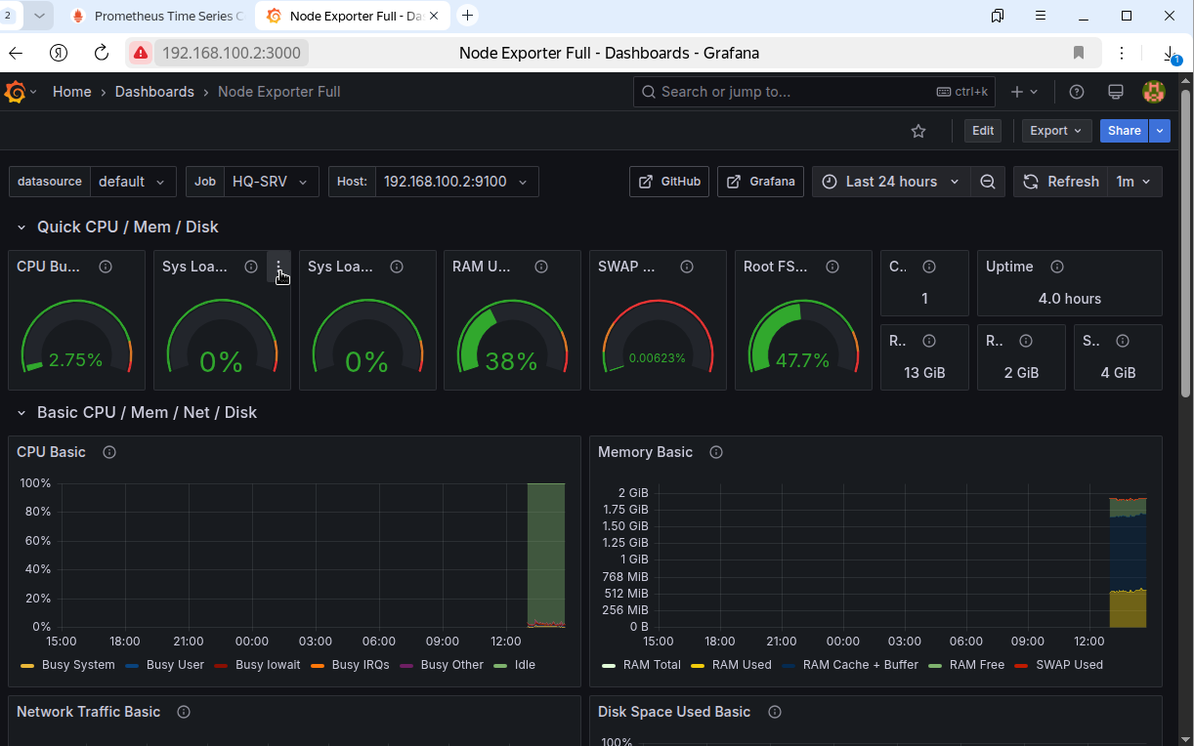This screenshot has height=746, width=1194.
Task: Click the Search or jump to field
Action: [815, 92]
